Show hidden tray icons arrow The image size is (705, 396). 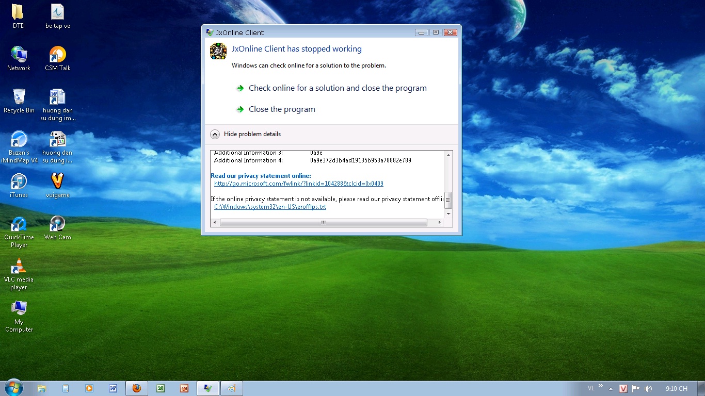[611, 389]
